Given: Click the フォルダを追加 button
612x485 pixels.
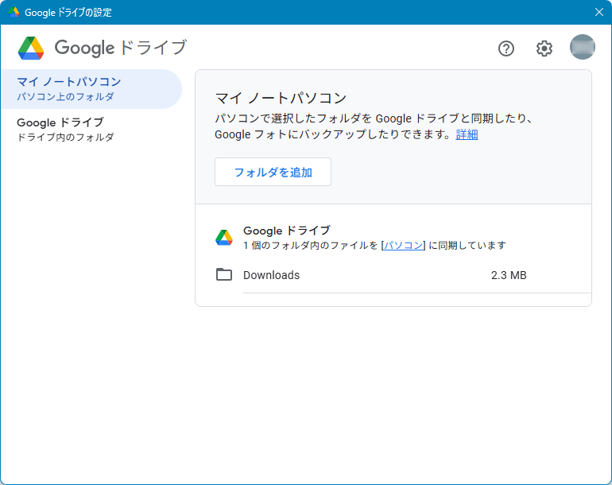Looking at the screenshot, I should [x=273, y=172].
